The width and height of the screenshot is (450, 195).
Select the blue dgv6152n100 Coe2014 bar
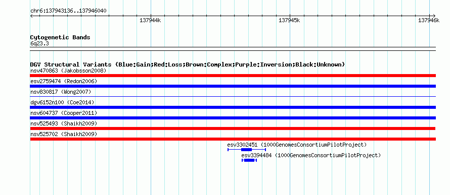click(x=233, y=107)
